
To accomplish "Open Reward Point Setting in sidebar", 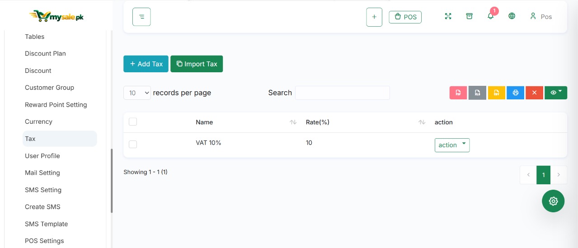I will click(x=56, y=105).
